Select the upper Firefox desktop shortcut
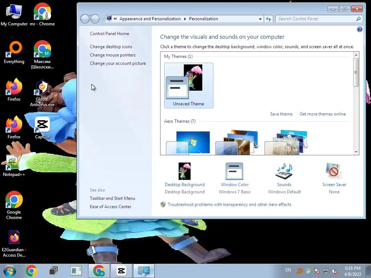Screen dimensions: 371x278 pos(14,90)
